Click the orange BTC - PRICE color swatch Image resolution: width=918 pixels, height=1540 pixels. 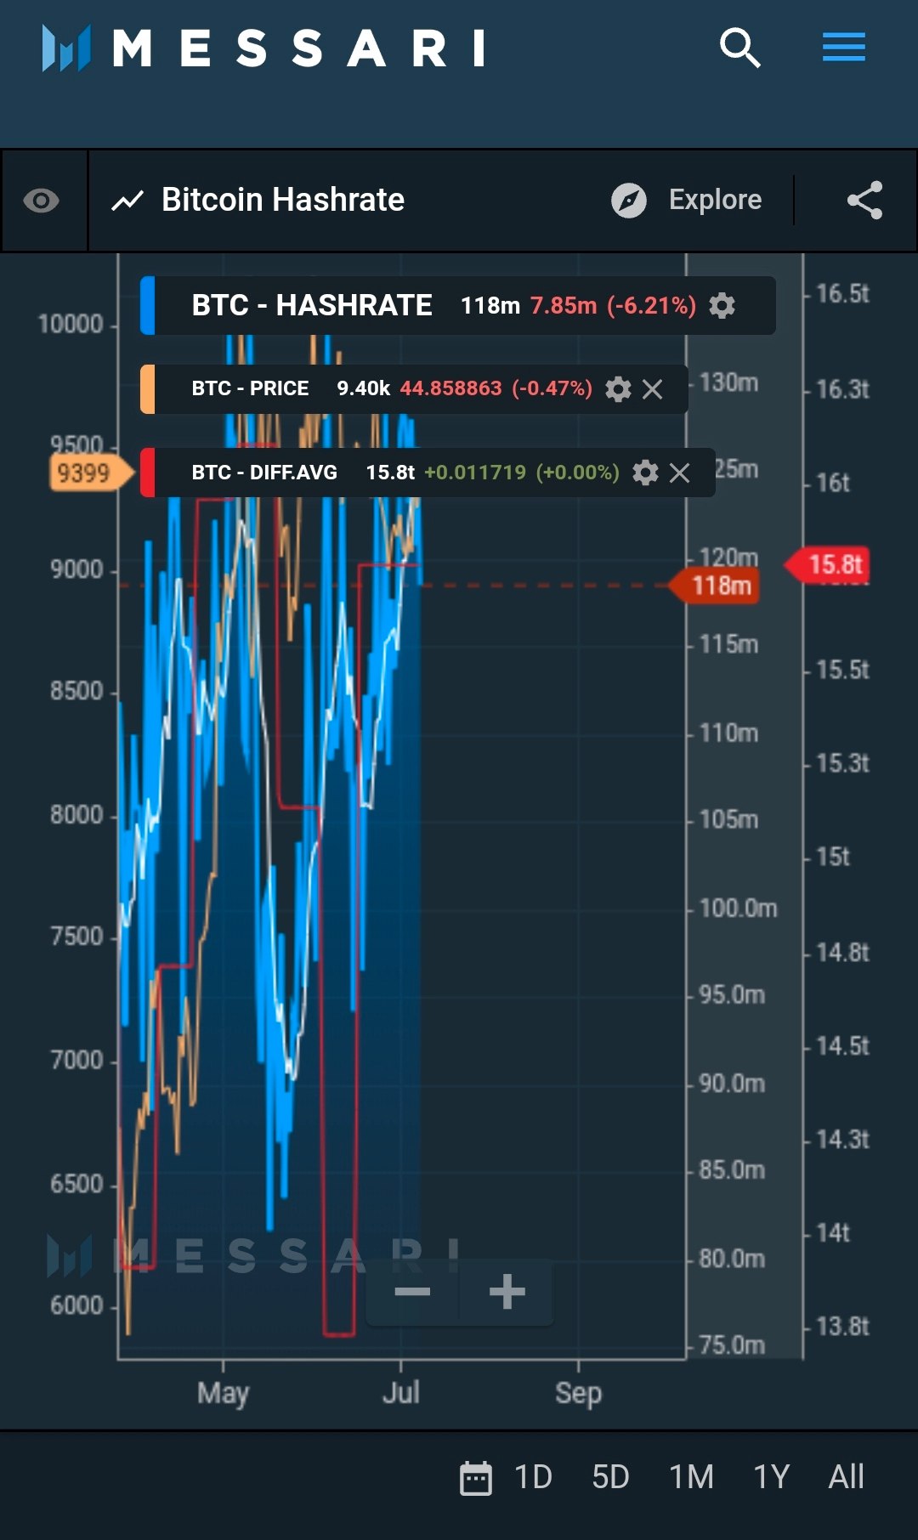point(147,389)
